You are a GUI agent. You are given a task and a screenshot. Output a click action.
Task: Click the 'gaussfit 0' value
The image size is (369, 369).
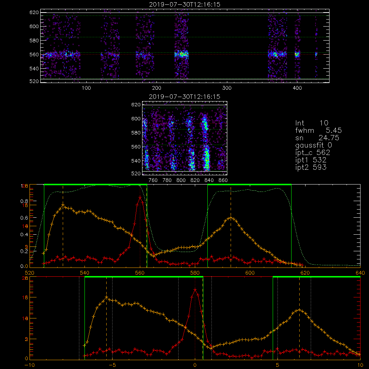pyautogui.click(x=314, y=145)
